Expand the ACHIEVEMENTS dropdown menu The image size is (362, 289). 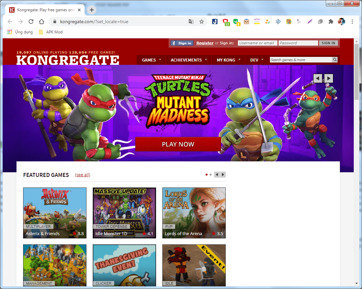coord(189,60)
